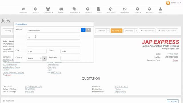Image resolution: width=183 pixels, height=103 pixels.
Task: Edit consignee empty phone value
Action: coord(9,75)
